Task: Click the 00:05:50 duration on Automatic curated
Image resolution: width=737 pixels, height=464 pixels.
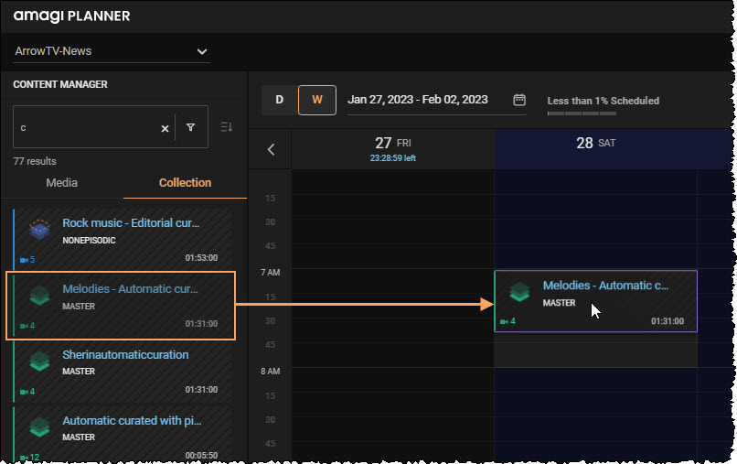Action: pos(201,456)
